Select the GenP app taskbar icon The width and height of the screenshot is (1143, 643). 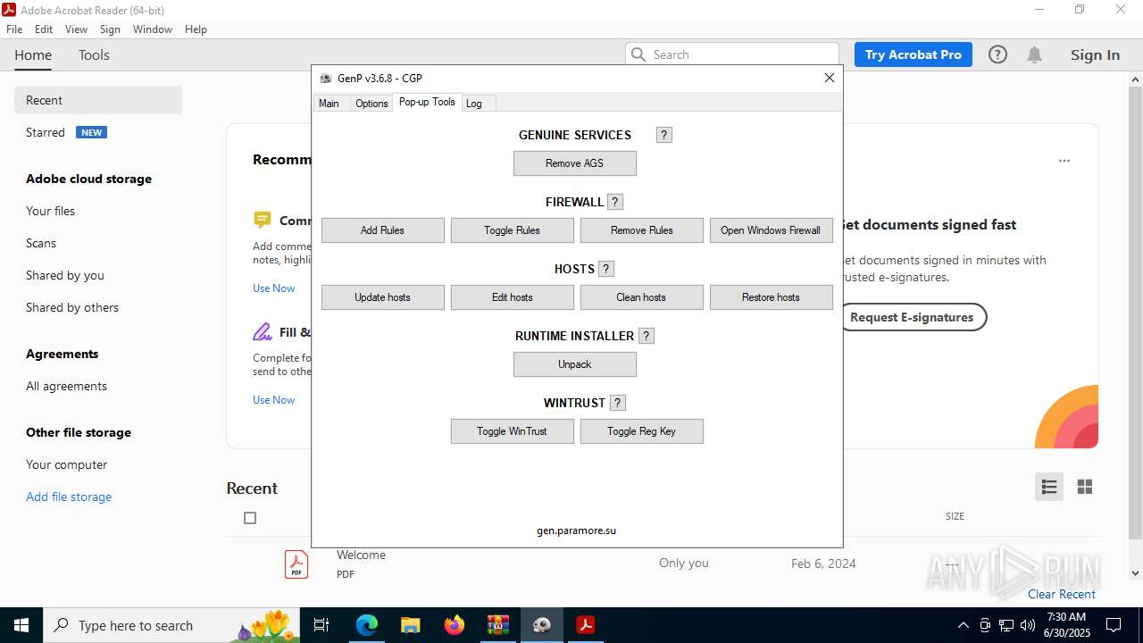coord(542,625)
